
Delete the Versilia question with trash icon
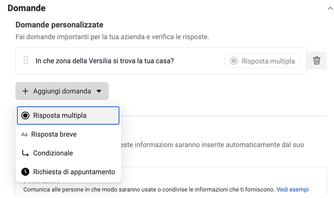tap(316, 60)
